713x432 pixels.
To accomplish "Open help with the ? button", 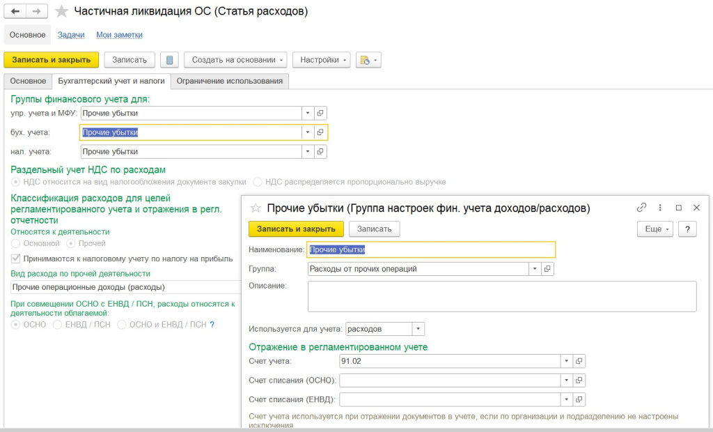I will click(x=687, y=229).
